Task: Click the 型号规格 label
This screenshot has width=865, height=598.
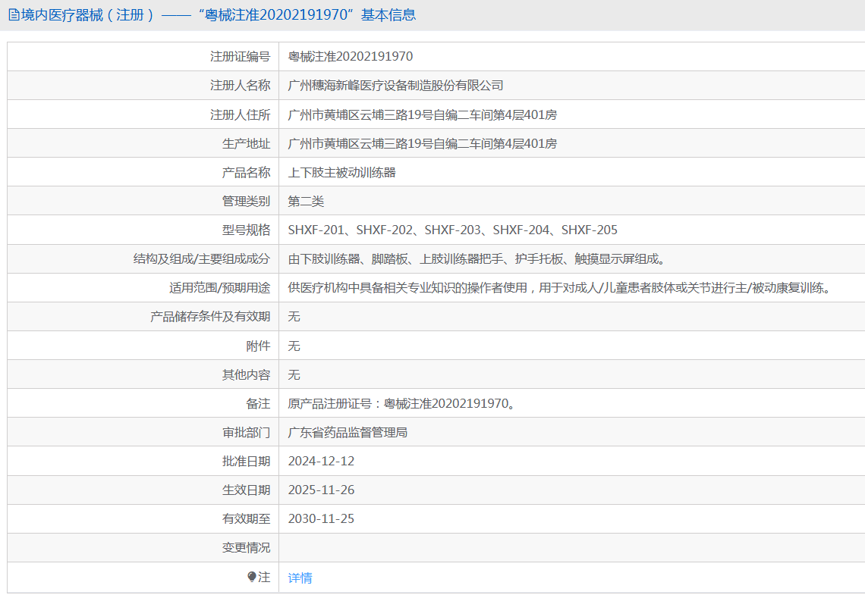Action: click(247, 230)
